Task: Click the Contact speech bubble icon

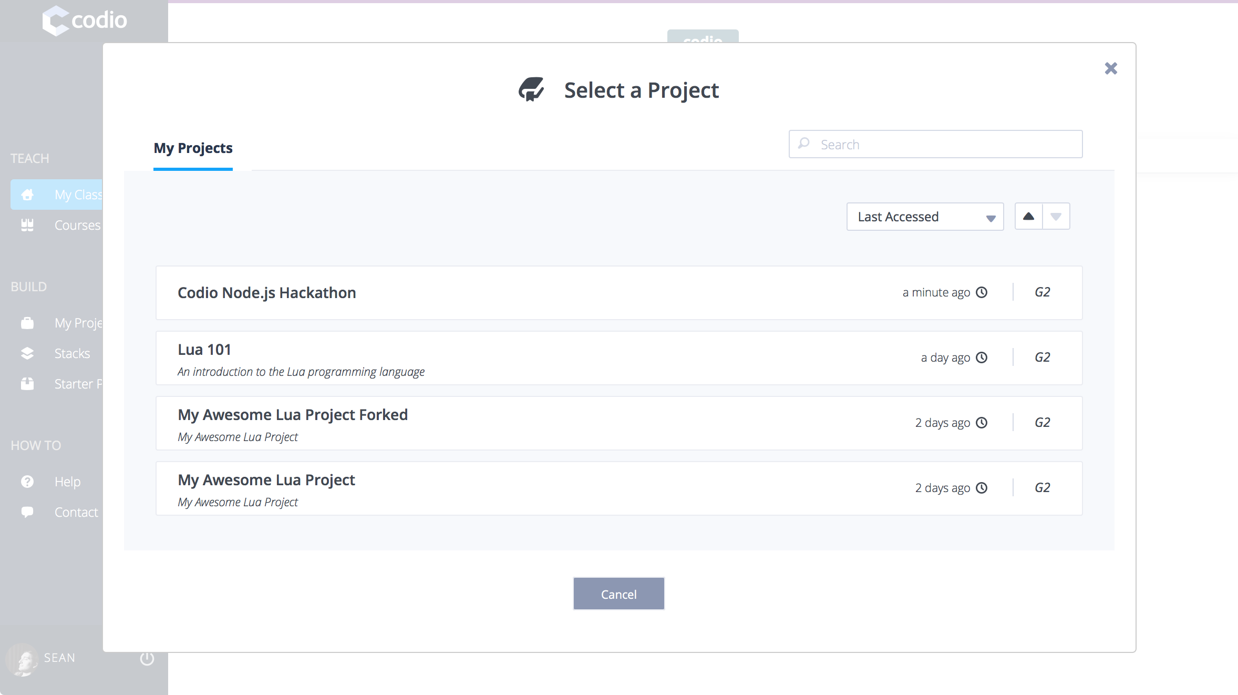Action: tap(27, 512)
